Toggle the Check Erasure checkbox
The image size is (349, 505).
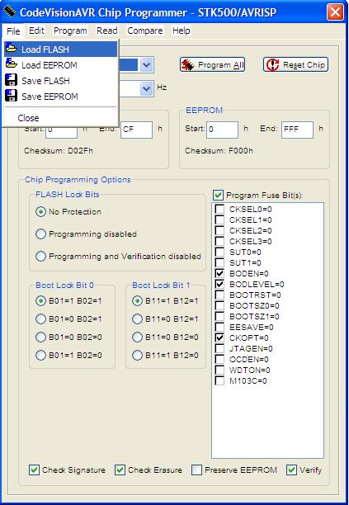click(x=120, y=470)
